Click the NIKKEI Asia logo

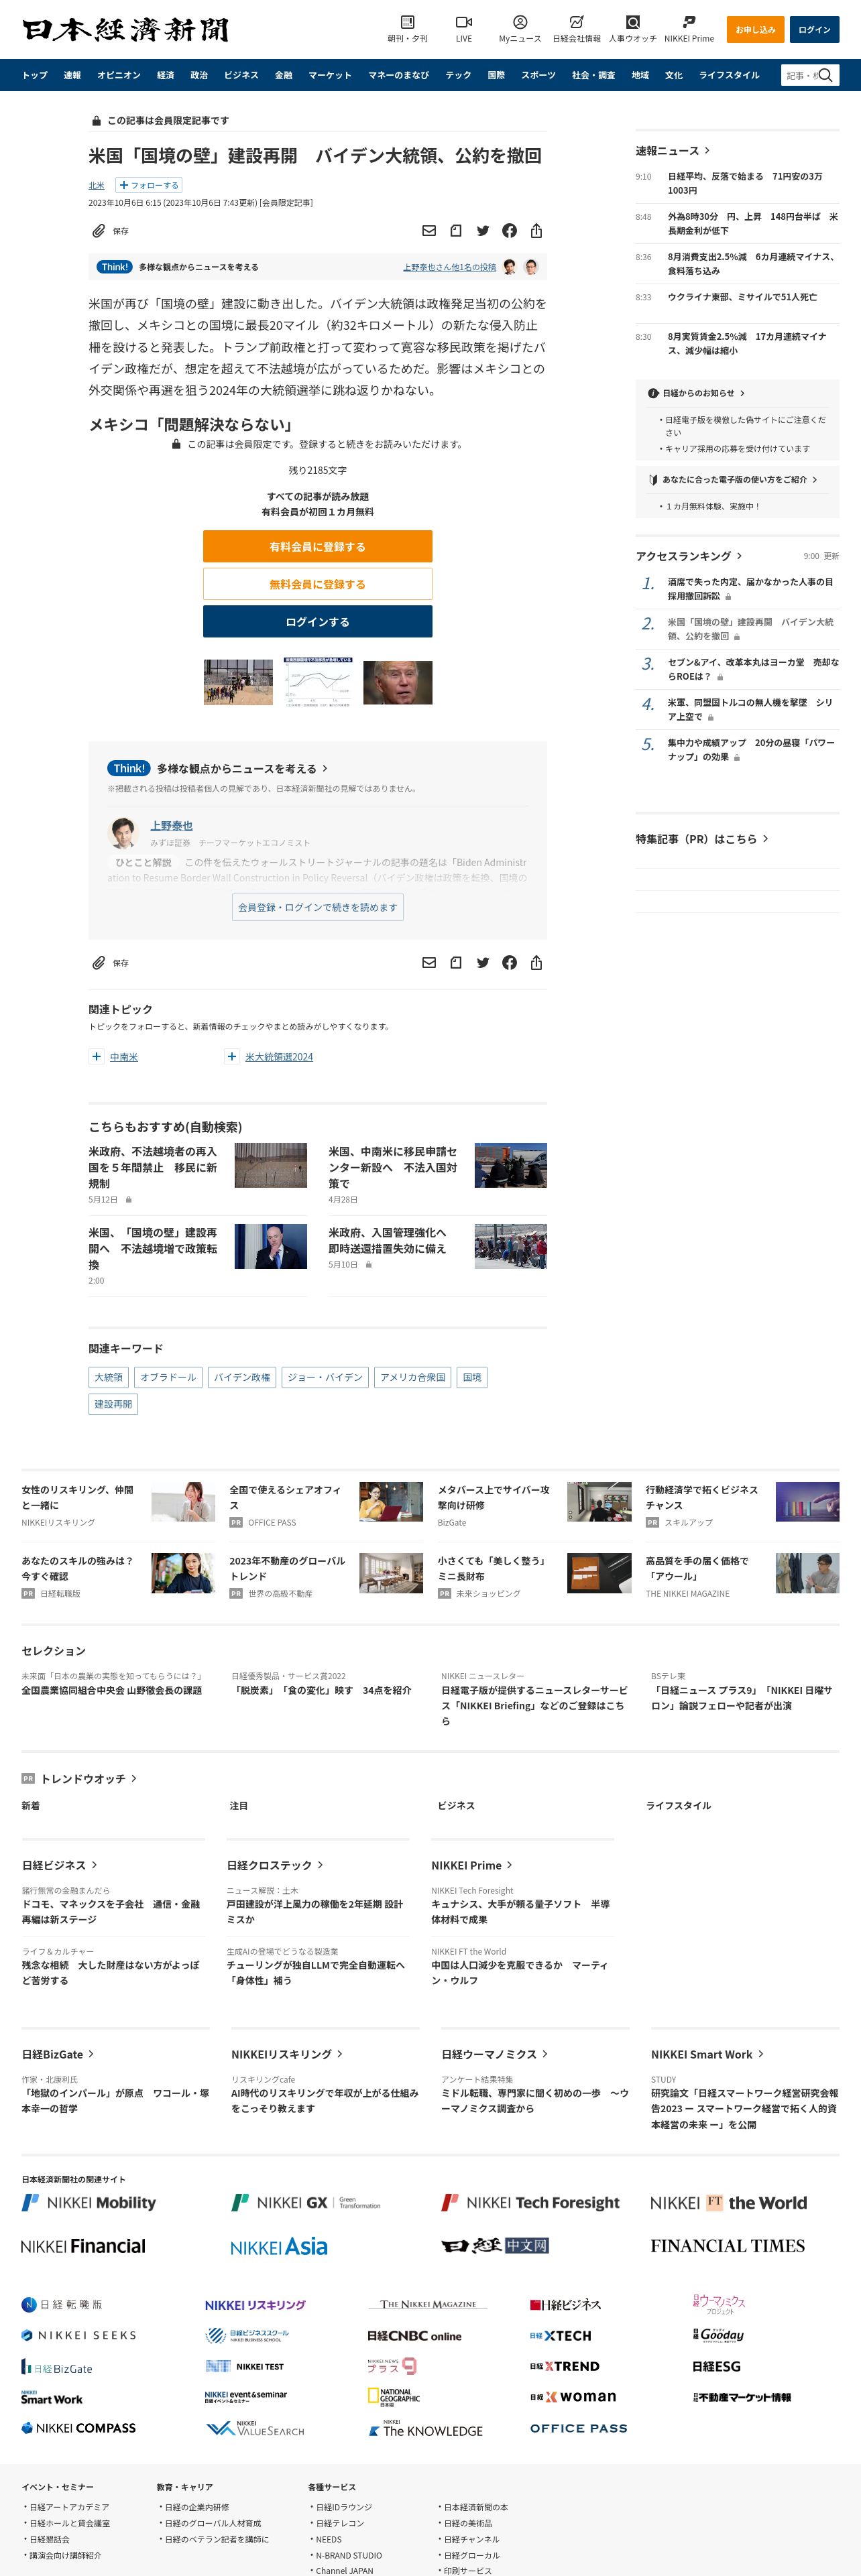279,2246
